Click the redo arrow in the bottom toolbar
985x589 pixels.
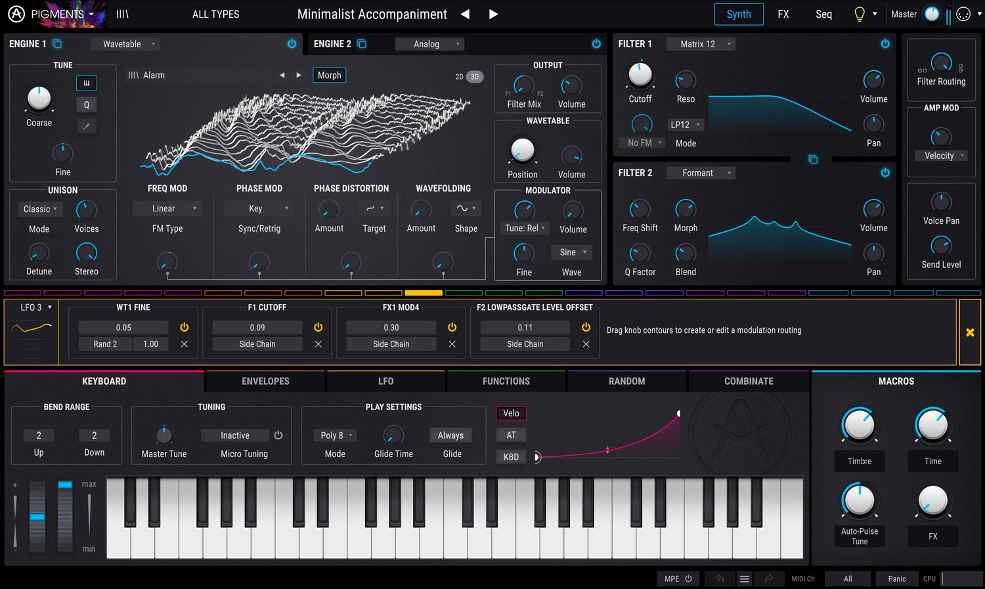tap(769, 578)
